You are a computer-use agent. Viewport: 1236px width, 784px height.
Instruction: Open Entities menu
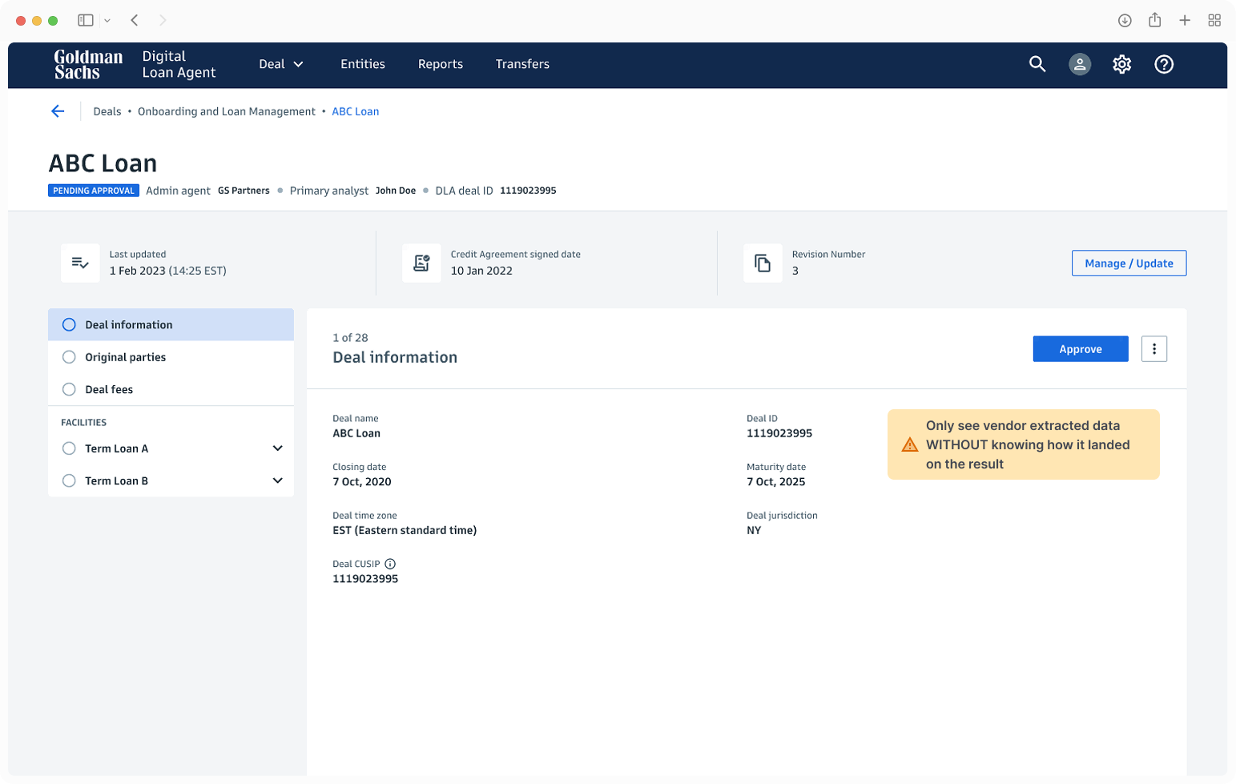(x=363, y=64)
